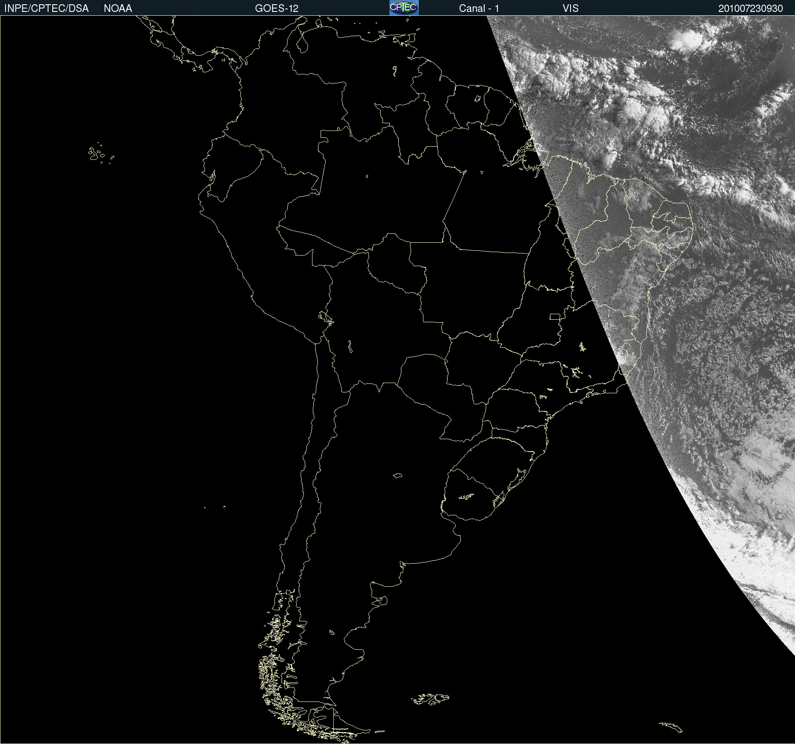Click the GOES-12 satellite label

pos(277,9)
